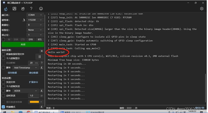Toggle the DTR signal button

tap(31, 39)
